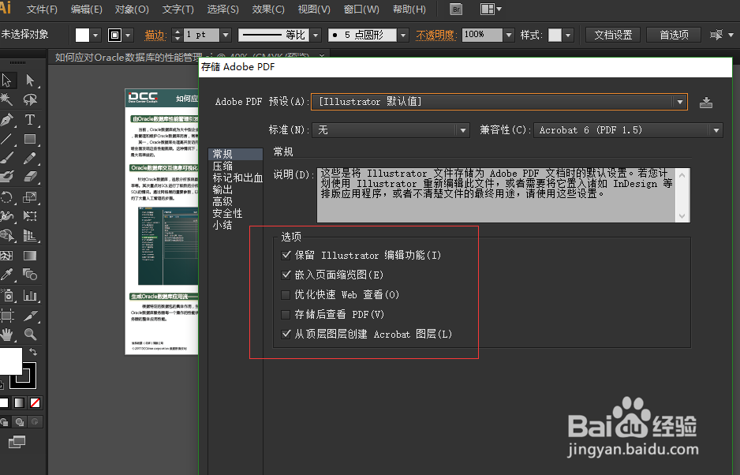Select 压缩 category in PDF dialog
The image size is (740, 475).
pos(222,166)
